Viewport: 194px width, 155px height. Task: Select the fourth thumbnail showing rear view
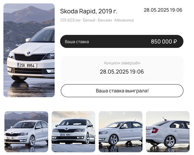click(x=168, y=132)
